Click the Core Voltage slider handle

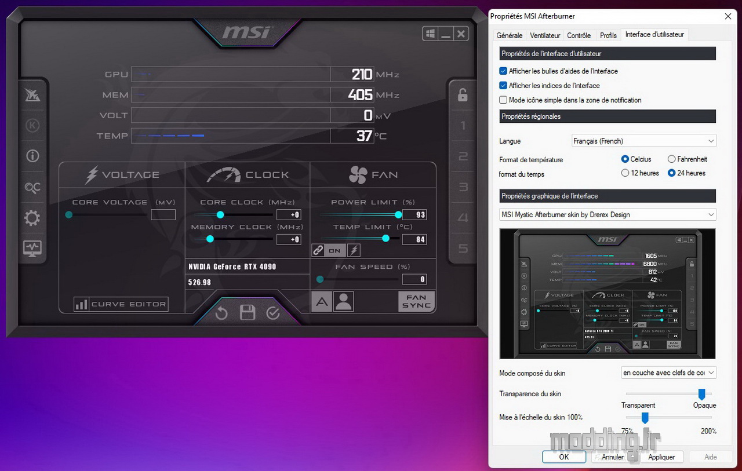coord(69,214)
